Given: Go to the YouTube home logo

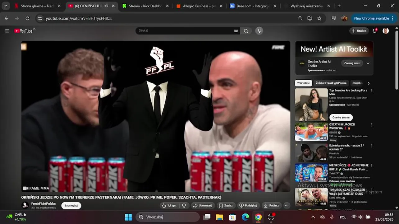Looking at the screenshot, I should pyautogui.click(x=23, y=31).
